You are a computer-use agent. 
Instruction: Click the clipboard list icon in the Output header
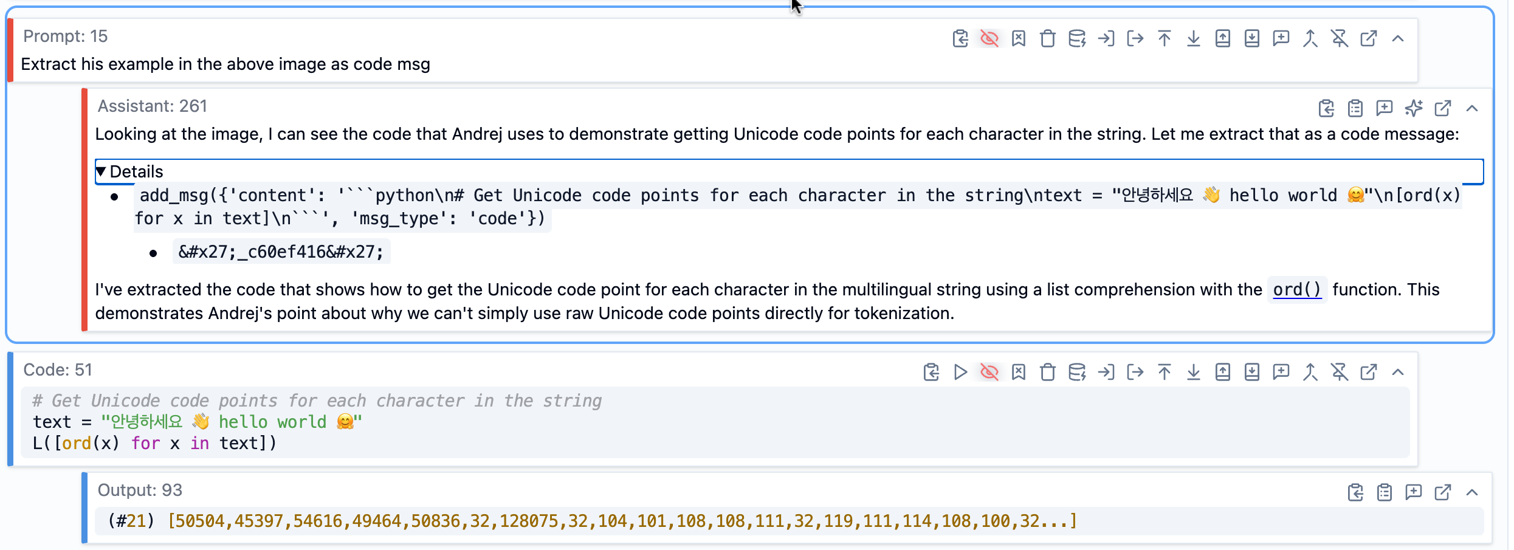click(x=1384, y=492)
